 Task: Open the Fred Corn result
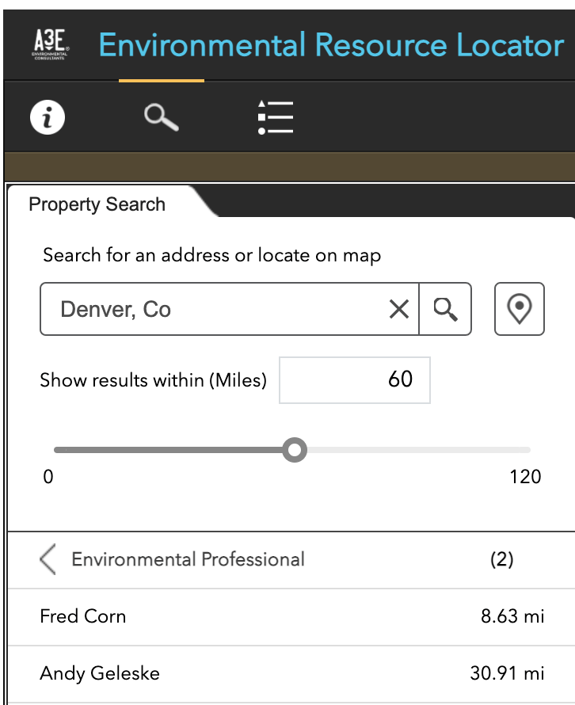(291, 616)
